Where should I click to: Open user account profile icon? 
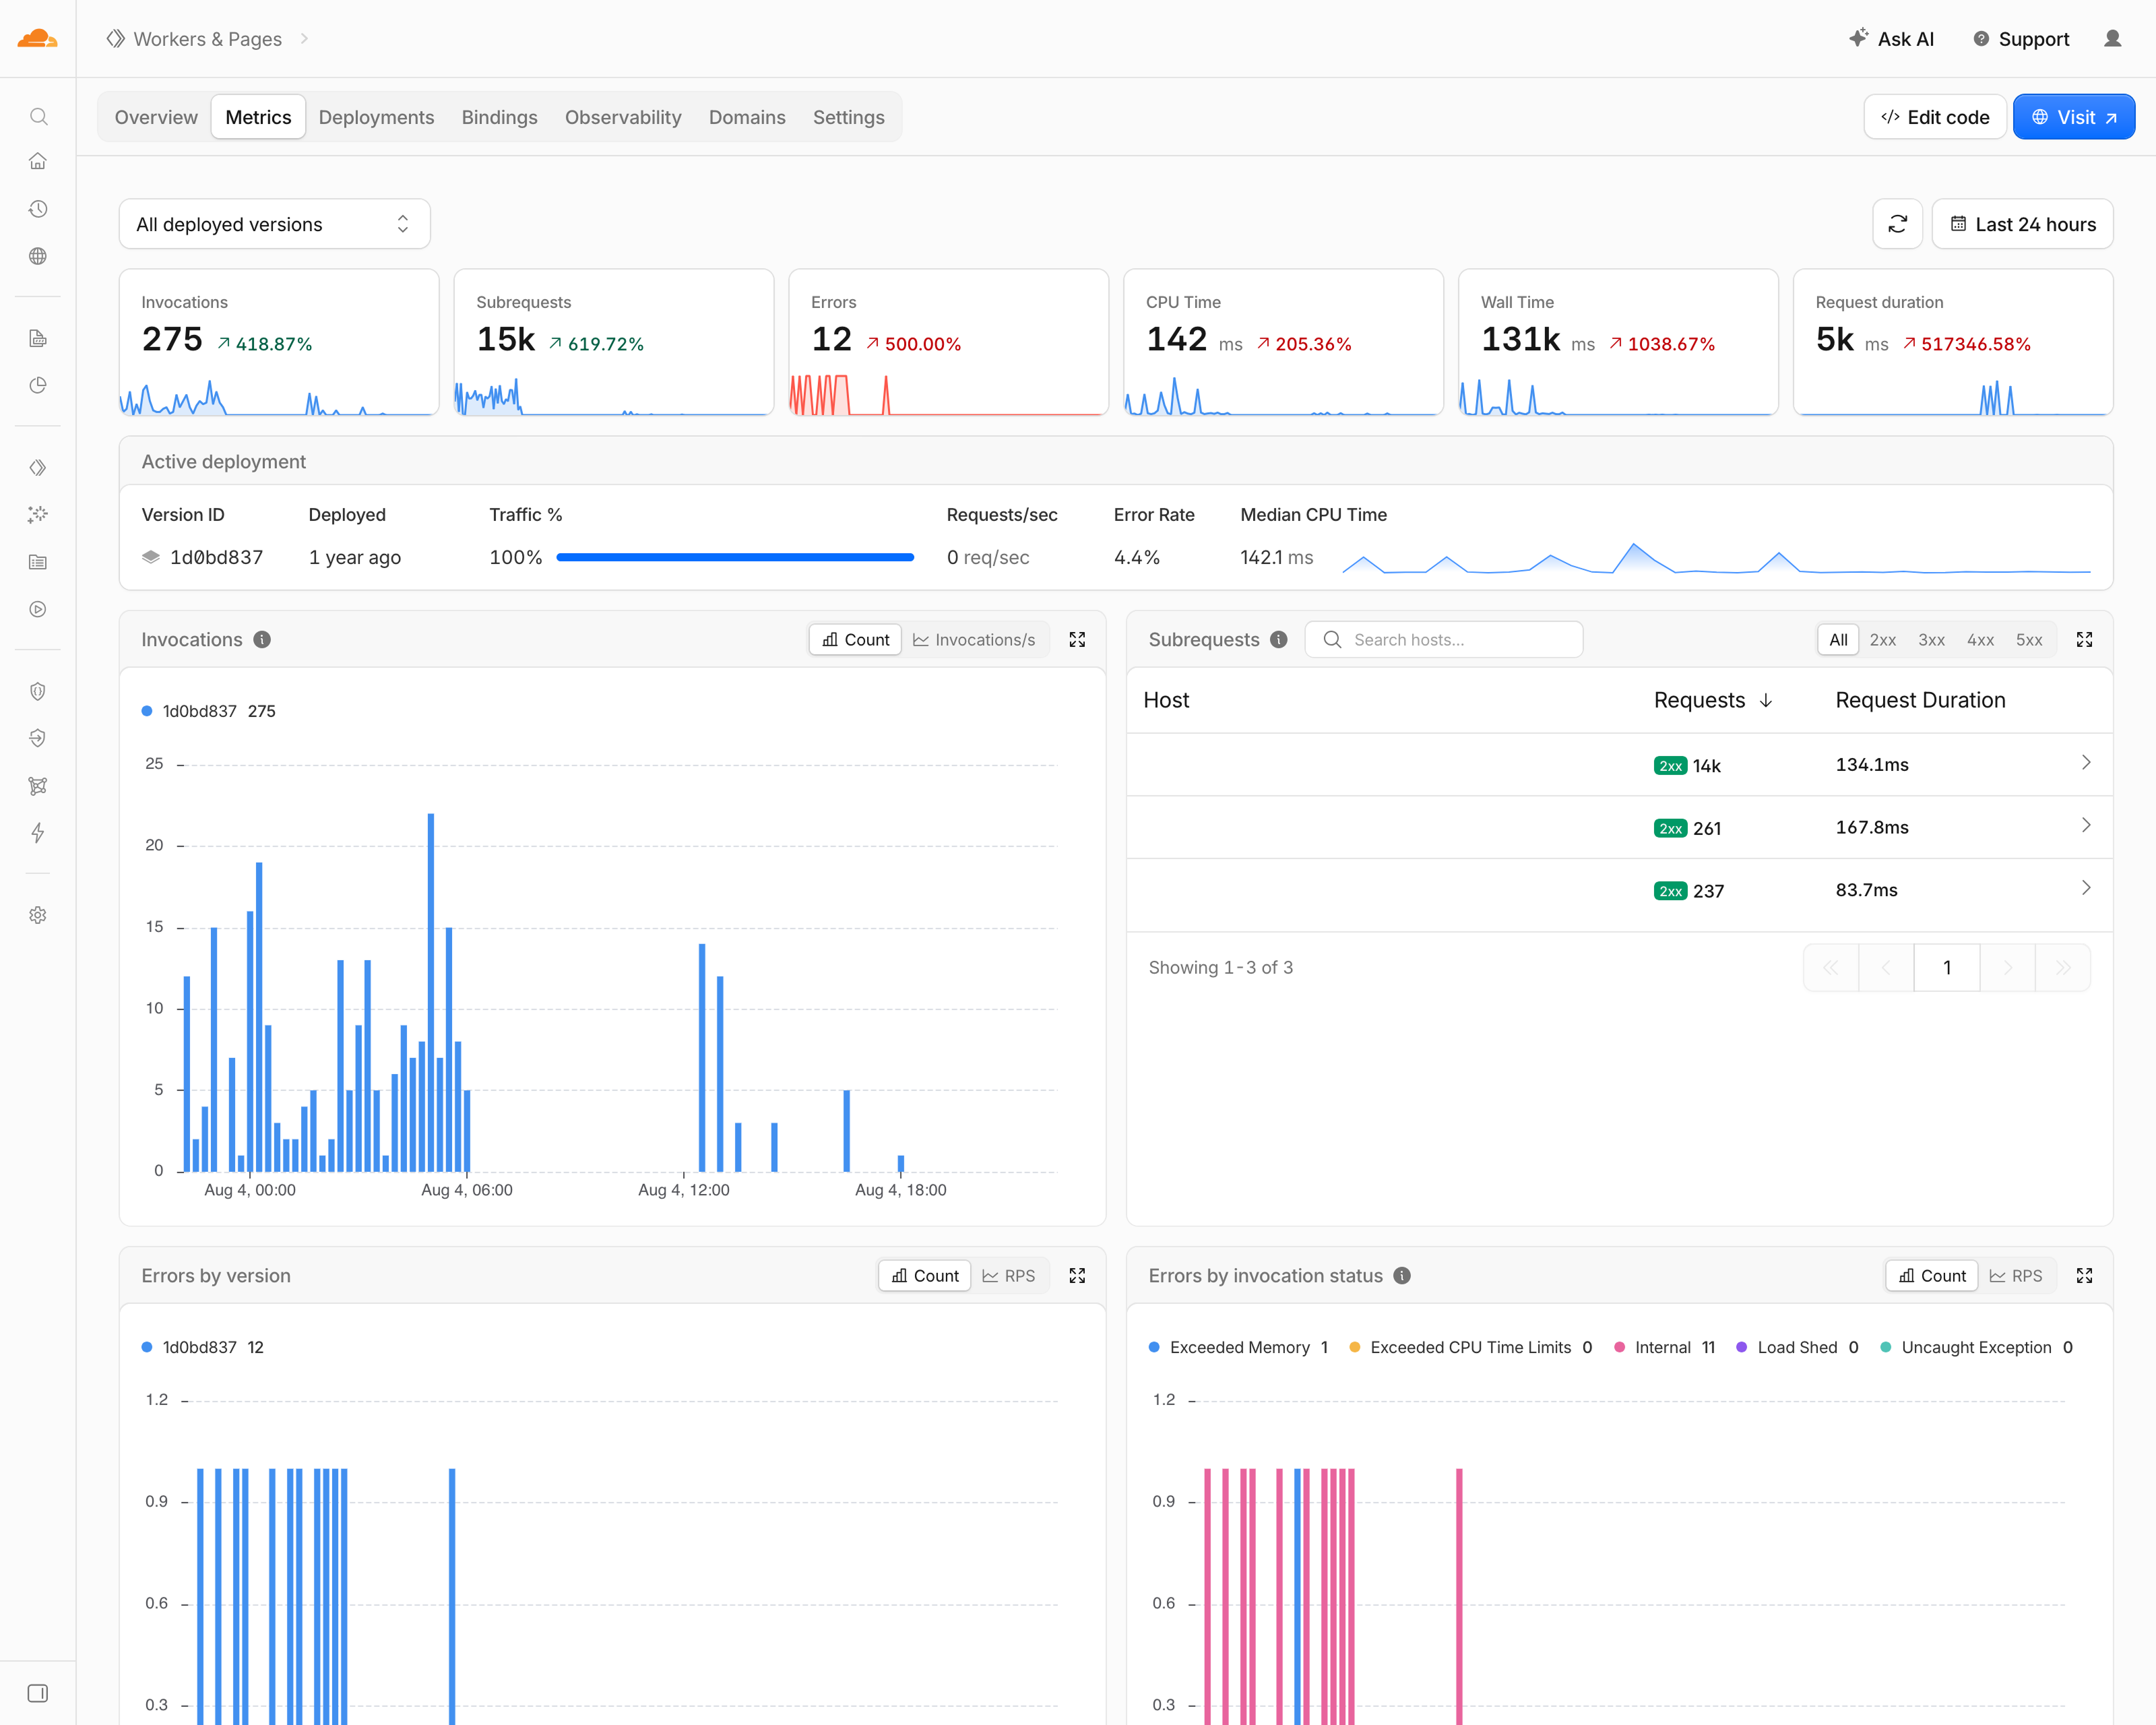click(2112, 39)
